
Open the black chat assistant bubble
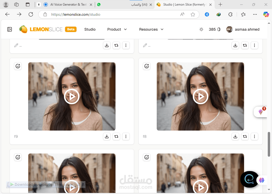(250, 179)
